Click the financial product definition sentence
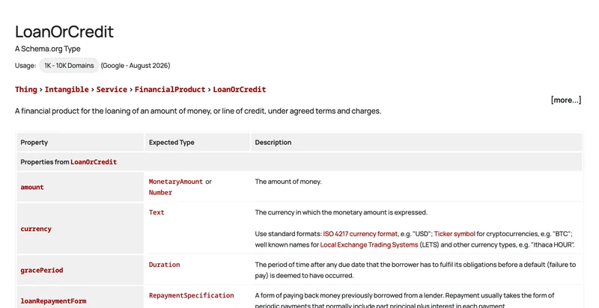Viewport: 599px width, 308px height. (198, 111)
